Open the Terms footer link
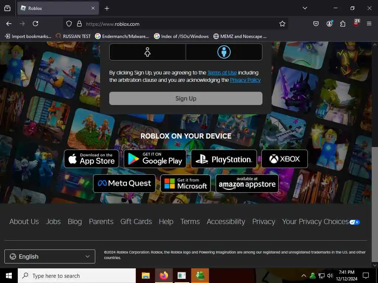This screenshot has width=378, height=283. 190,221
